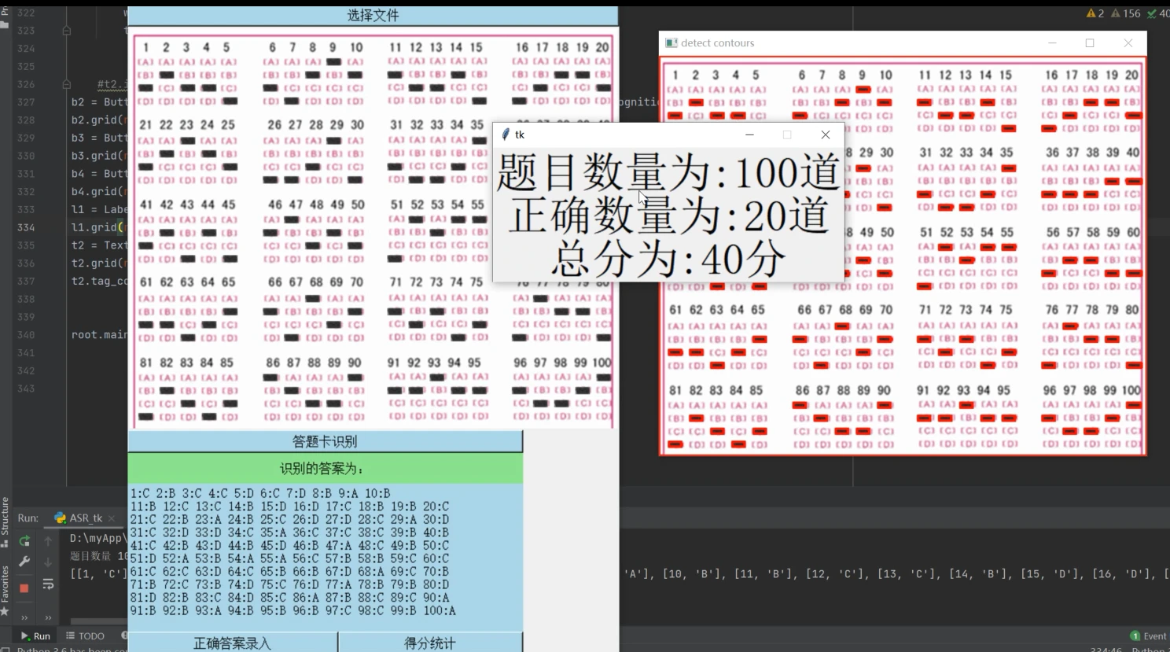Viewport: 1170px width, 652px height.
Task: Click the lock icon beside line 326
Action: [65, 84]
